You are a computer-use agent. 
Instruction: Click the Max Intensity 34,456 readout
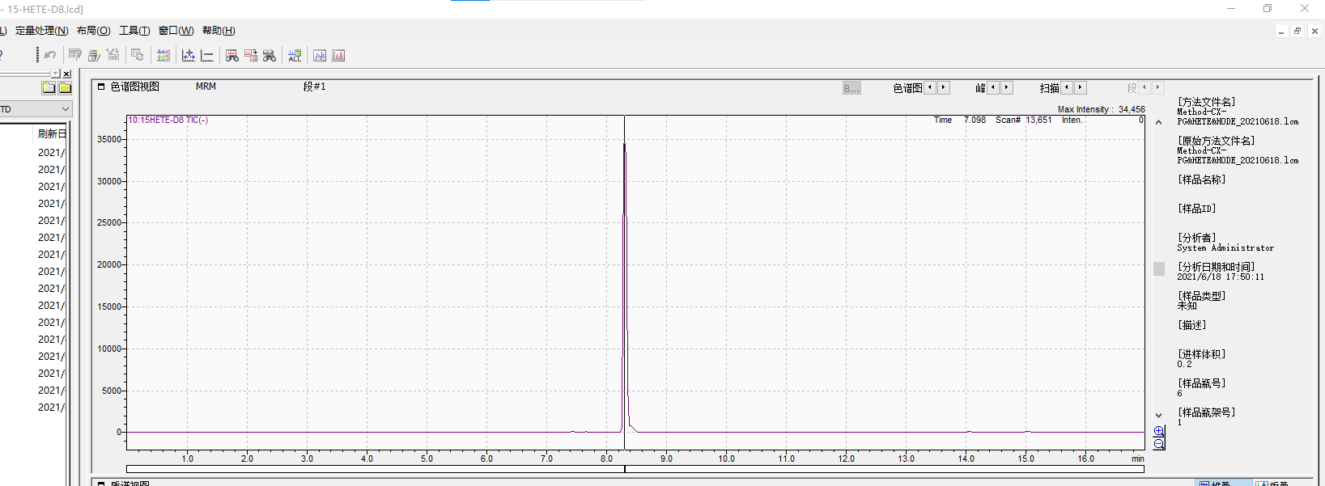point(1101,109)
